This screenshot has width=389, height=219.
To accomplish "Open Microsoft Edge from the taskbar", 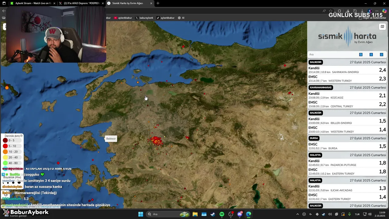I will (x=249, y=214).
